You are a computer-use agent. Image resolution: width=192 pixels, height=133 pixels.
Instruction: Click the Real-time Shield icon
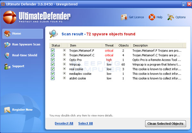7,55
